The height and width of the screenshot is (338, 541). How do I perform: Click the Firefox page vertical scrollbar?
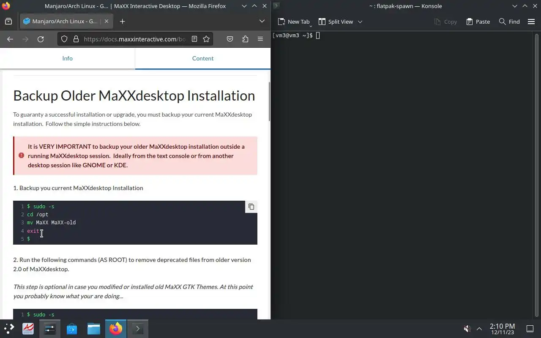click(x=269, y=101)
